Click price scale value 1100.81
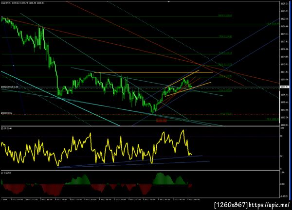This screenshot has width=292, height=210. pyautogui.click(x=284, y=125)
